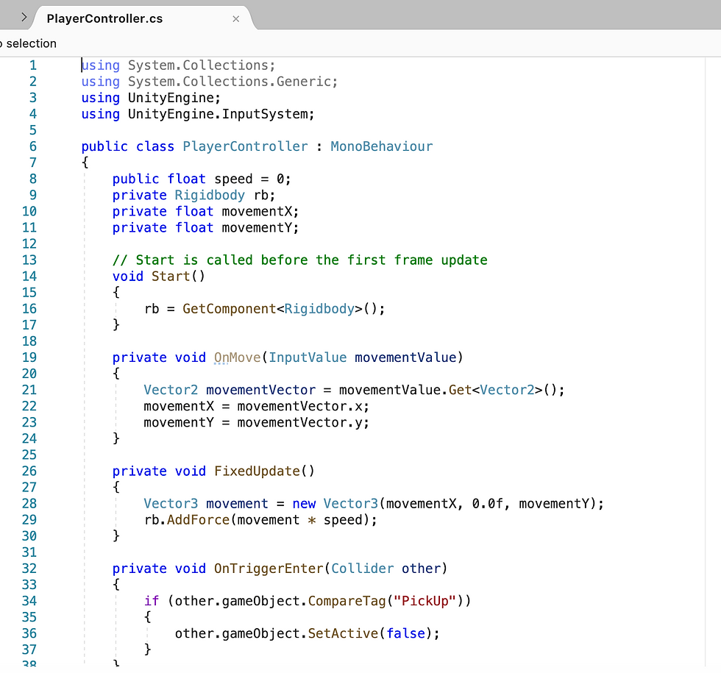The width and height of the screenshot is (721, 673).
Task: Click line number 19 in the gutter
Action: click(x=29, y=357)
